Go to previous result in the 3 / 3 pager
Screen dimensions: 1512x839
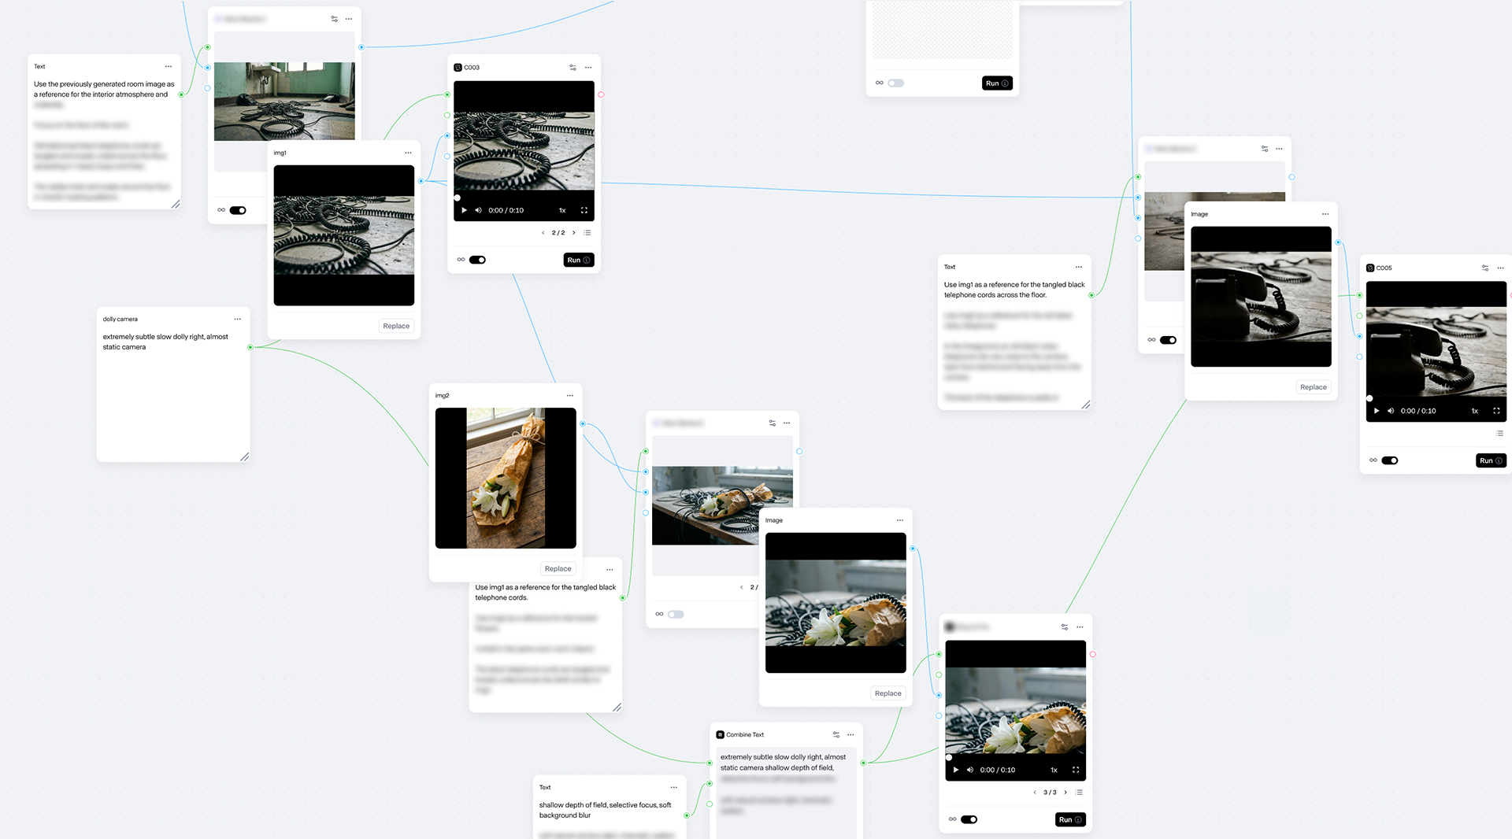click(x=1035, y=793)
